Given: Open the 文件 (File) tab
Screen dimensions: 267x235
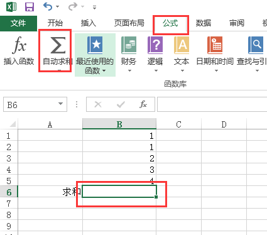Looking at the screenshot, I should 18,23.
